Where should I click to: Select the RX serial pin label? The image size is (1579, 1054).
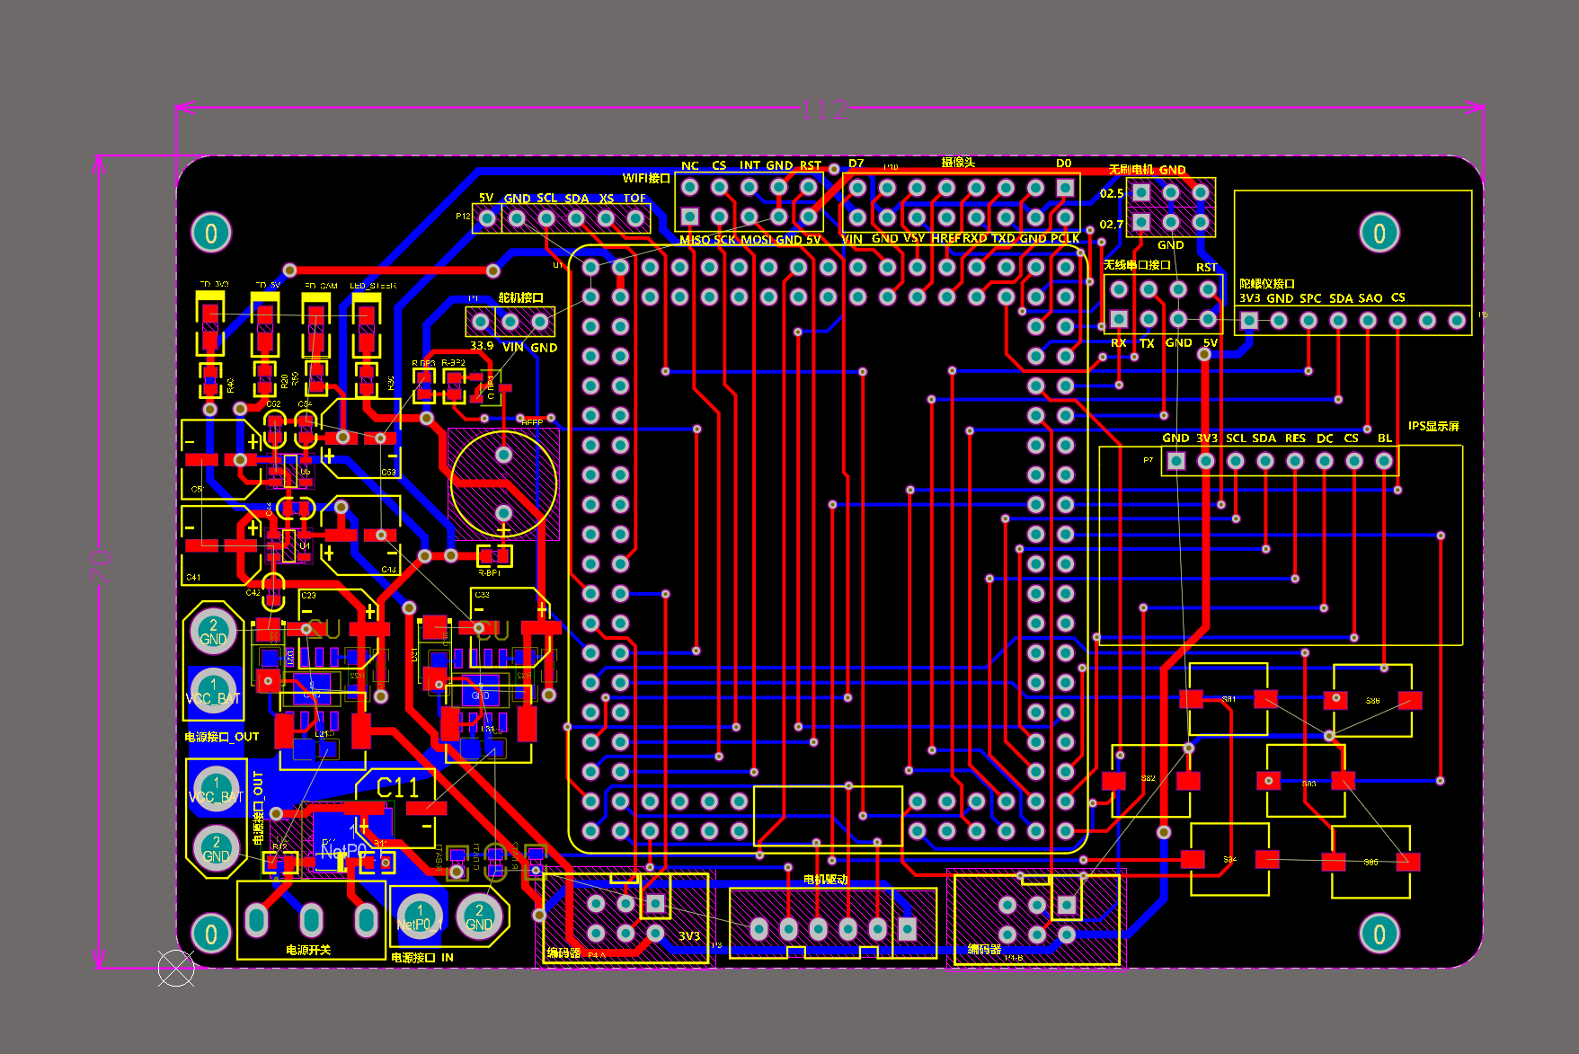(1118, 343)
